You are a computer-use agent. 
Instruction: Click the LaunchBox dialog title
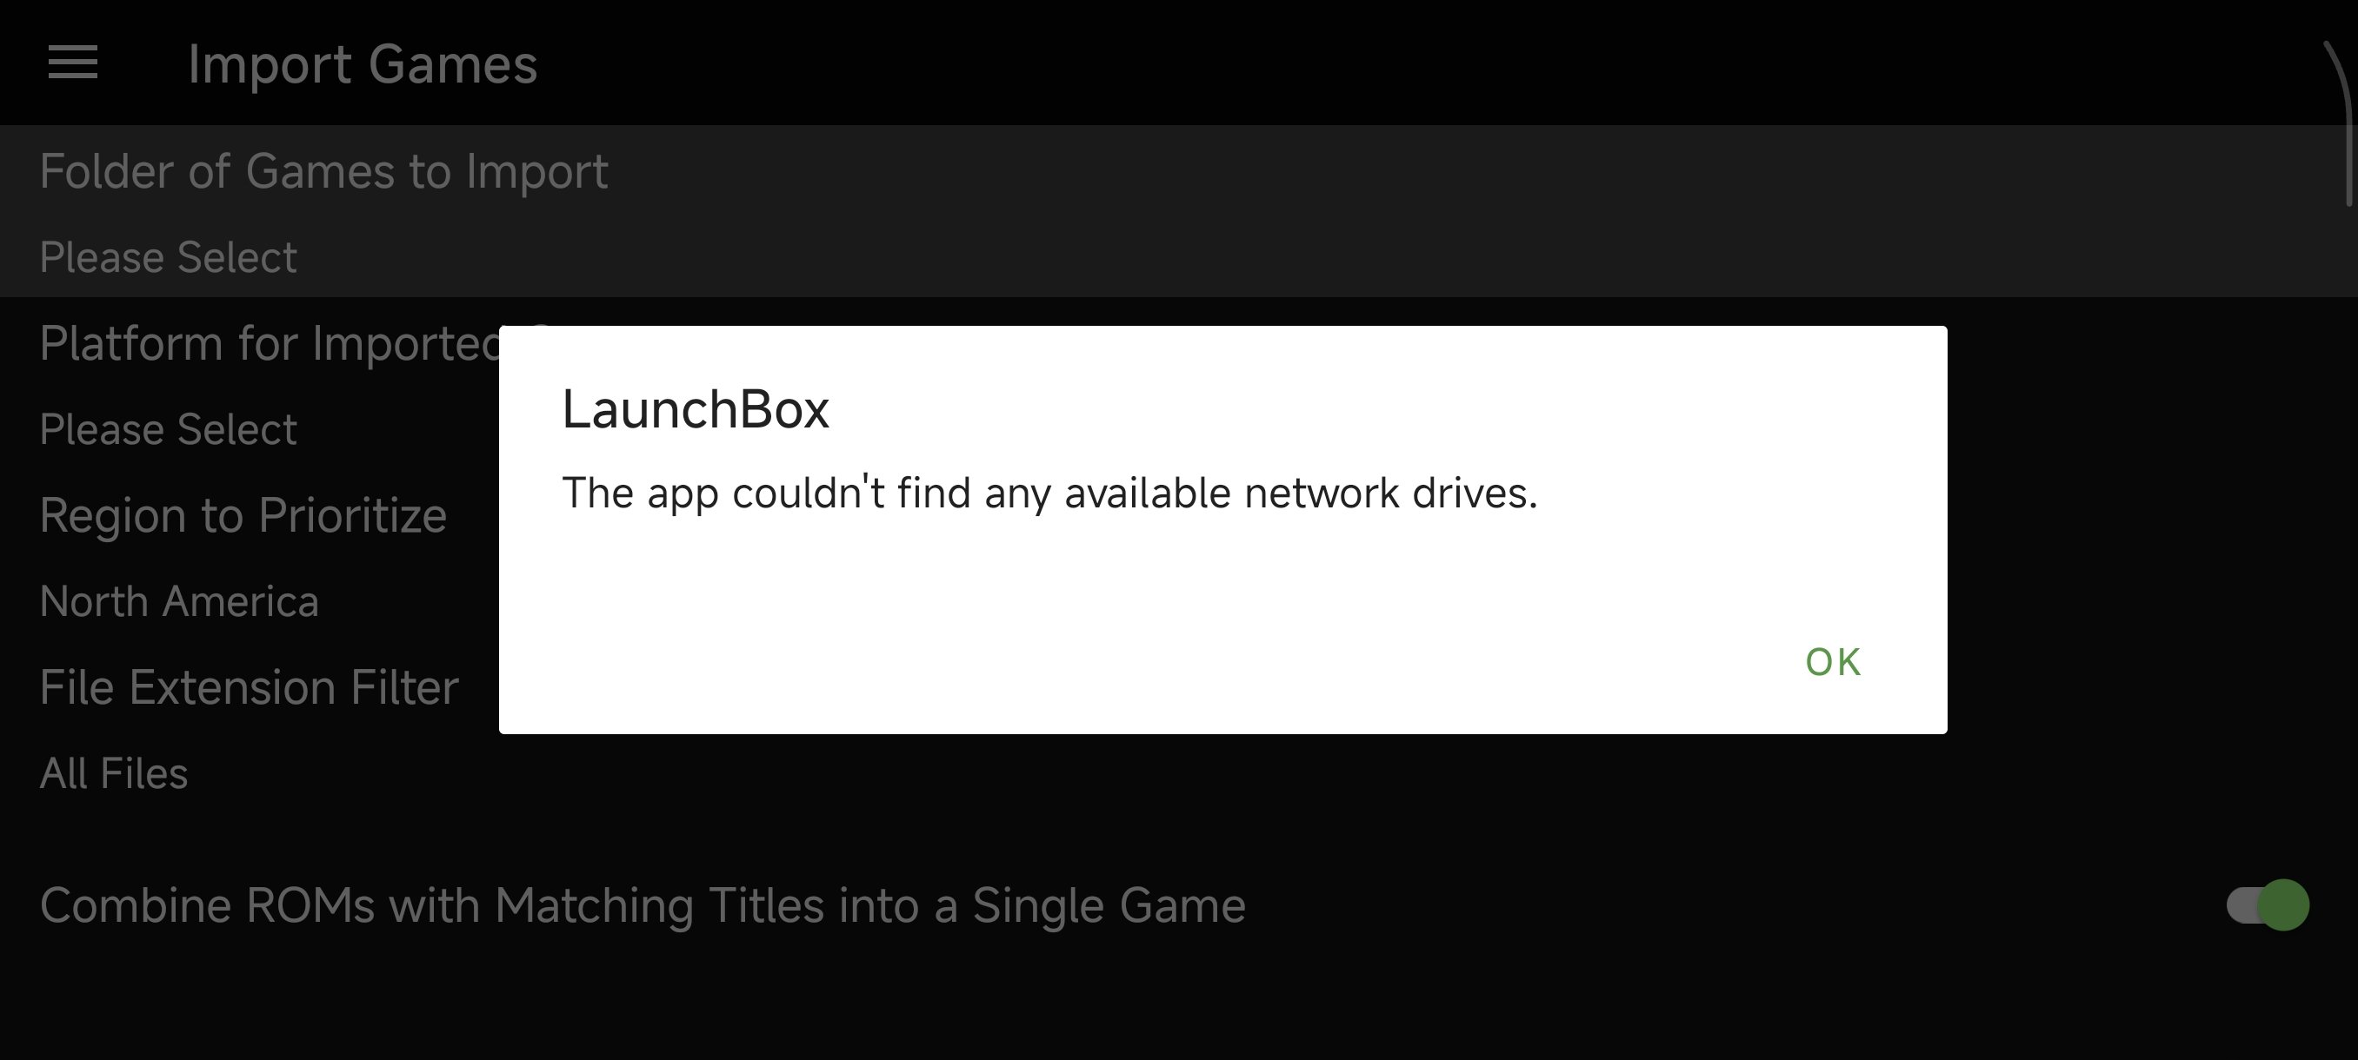point(695,409)
